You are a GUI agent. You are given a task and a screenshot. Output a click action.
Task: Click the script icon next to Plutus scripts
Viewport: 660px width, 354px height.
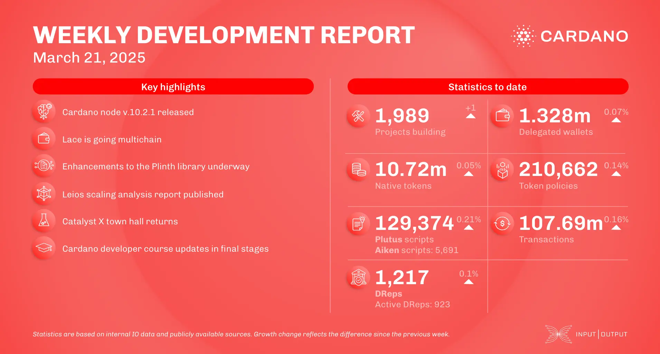(358, 224)
